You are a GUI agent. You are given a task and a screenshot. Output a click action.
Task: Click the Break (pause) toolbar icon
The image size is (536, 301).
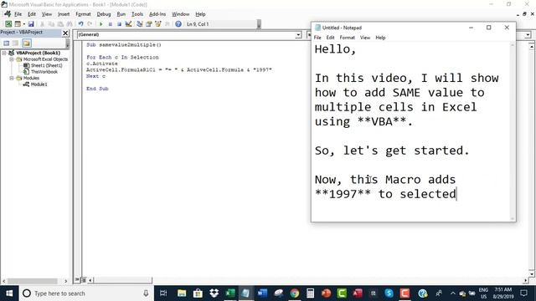(110, 24)
